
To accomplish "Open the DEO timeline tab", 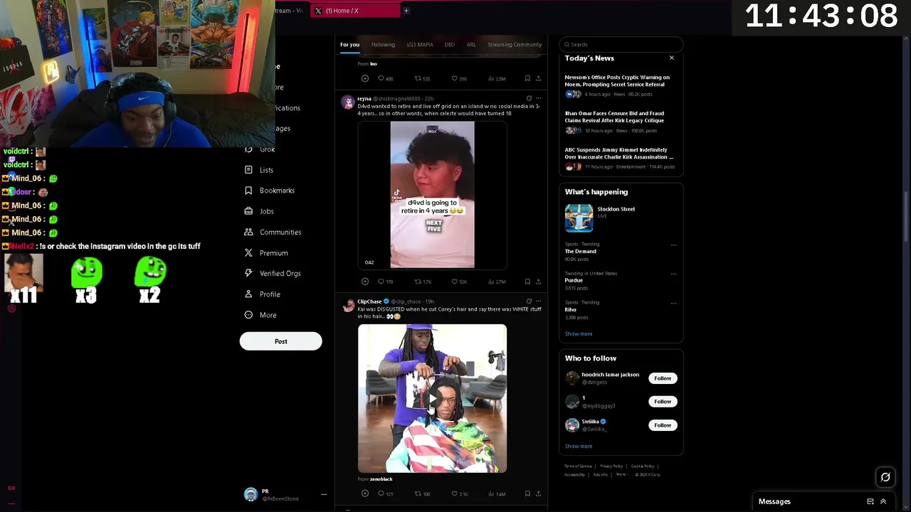I will coord(450,45).
